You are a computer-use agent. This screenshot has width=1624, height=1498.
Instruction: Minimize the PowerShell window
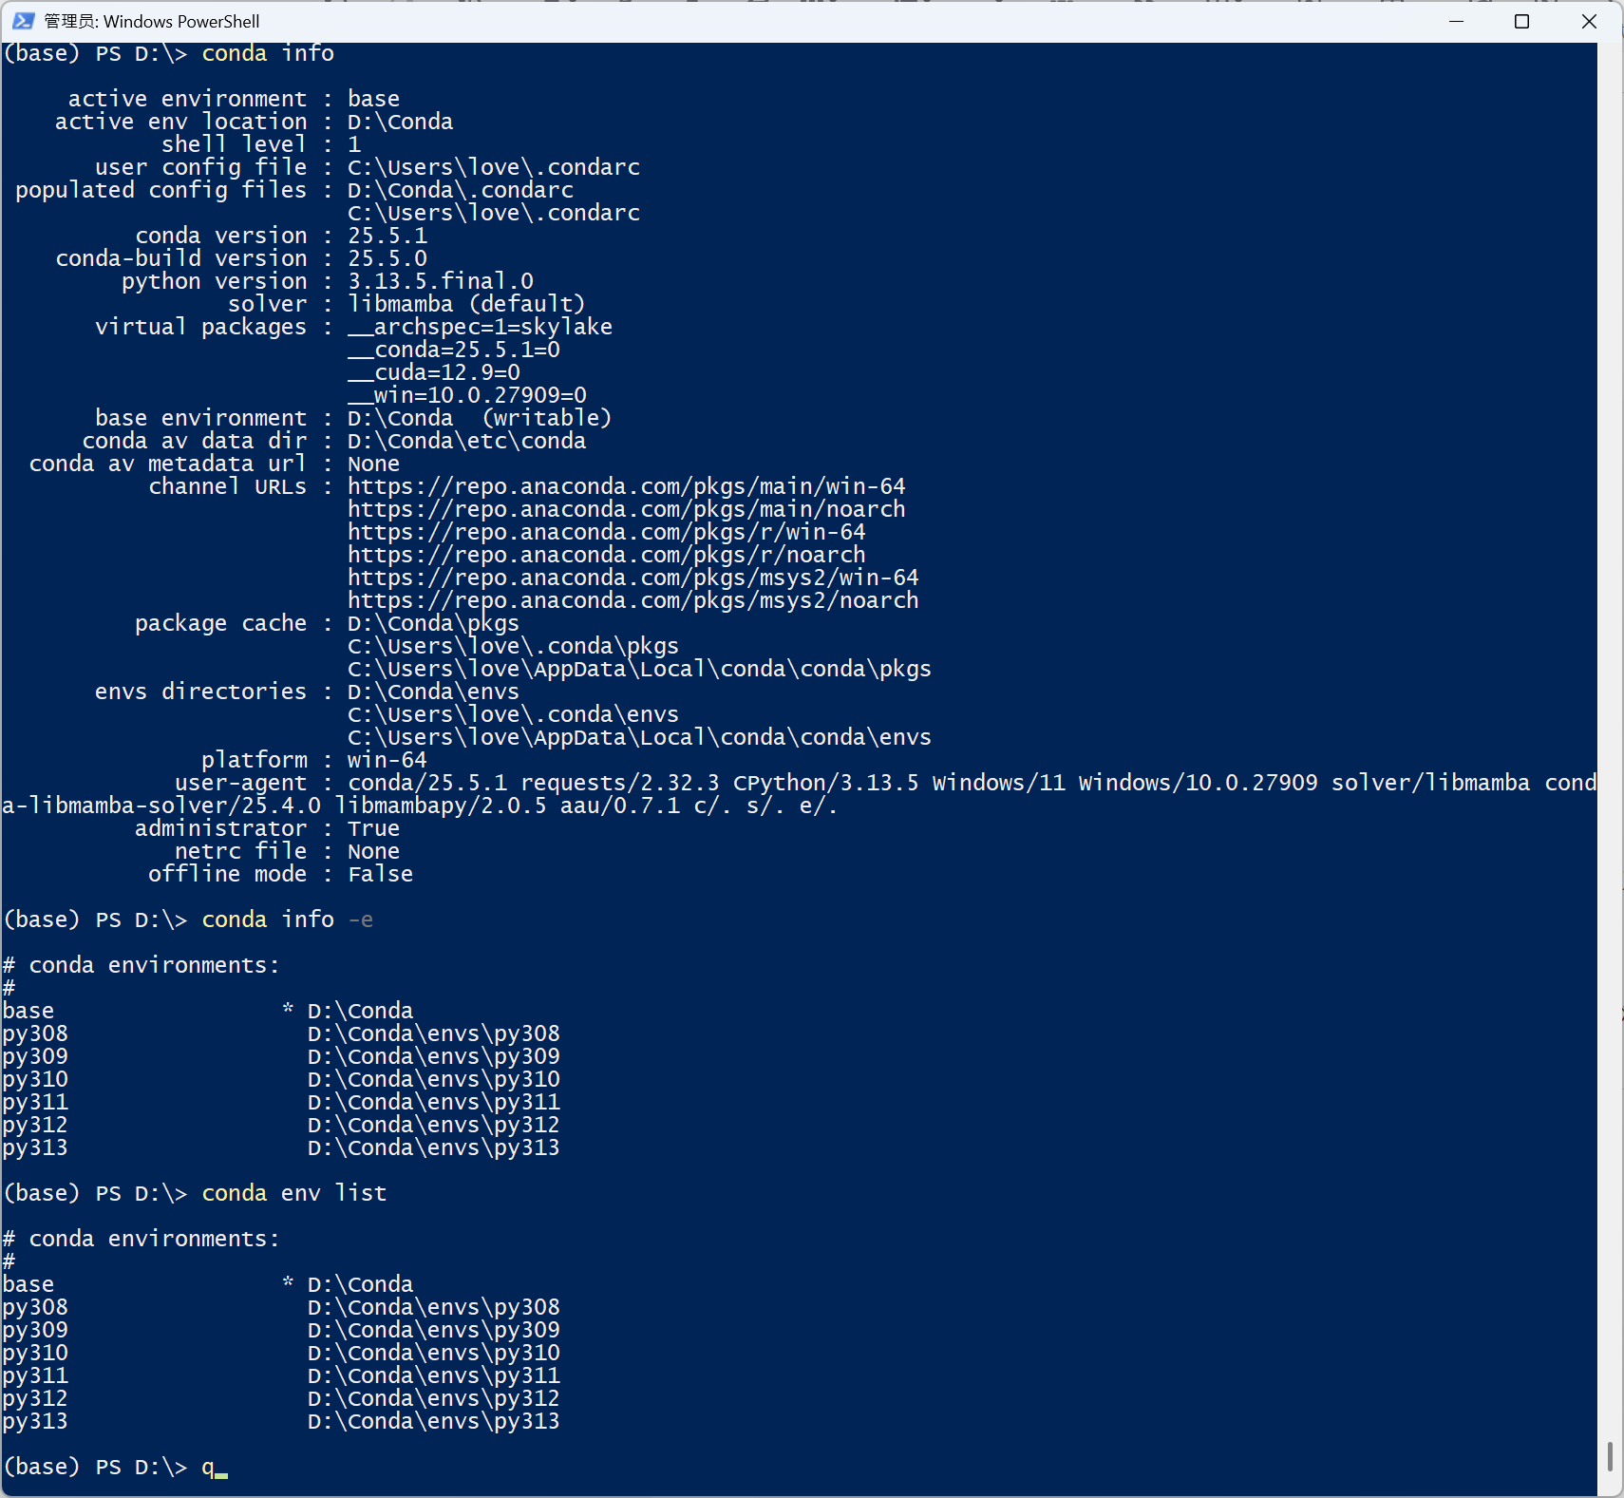pos(1458,21)
